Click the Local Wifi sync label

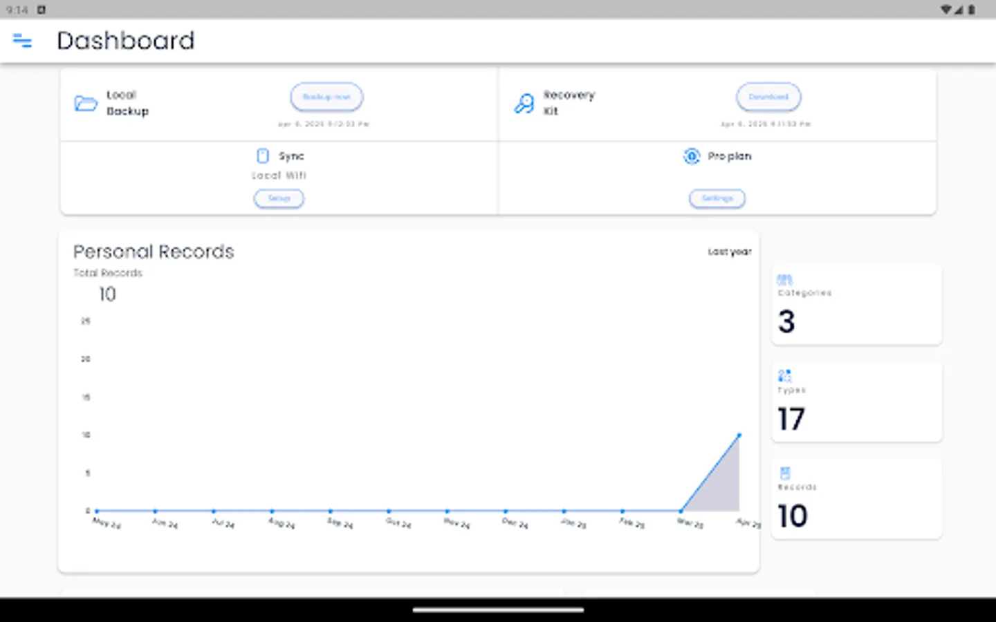[279, 176]
